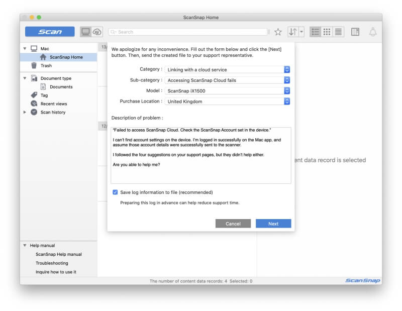Collapse the Document type tree node
The image size is (402, 311).
coord(25,78)
